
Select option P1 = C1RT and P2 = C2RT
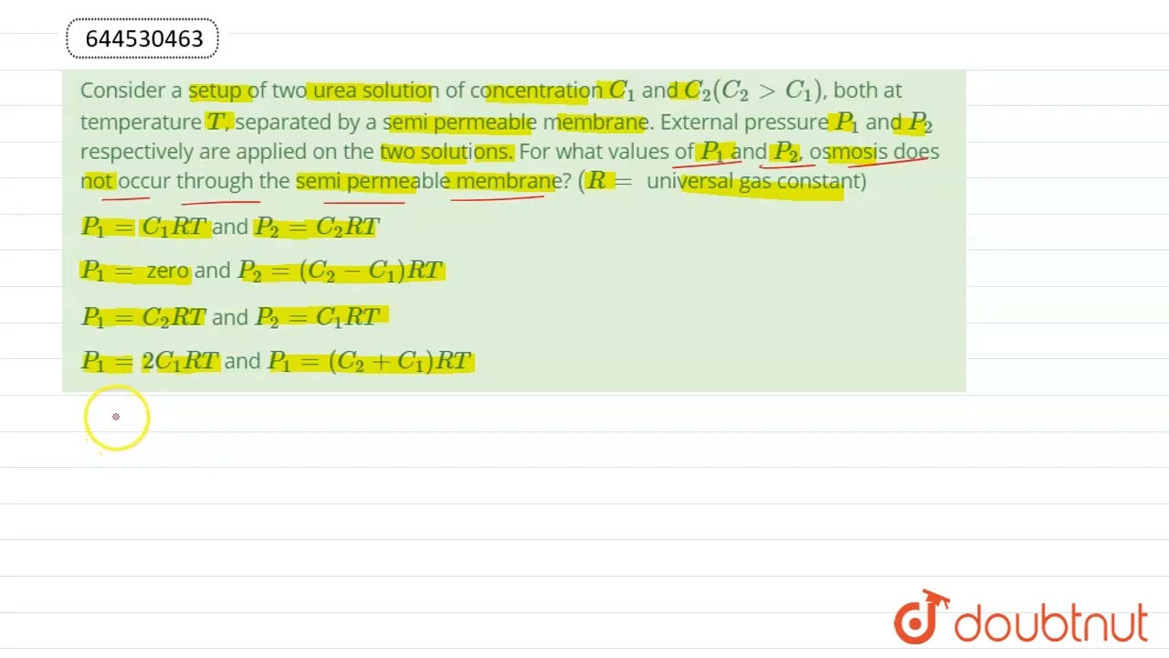tap(230, 227)
